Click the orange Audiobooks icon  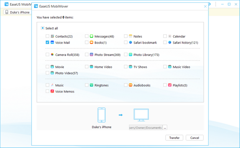tap(130, 85)
